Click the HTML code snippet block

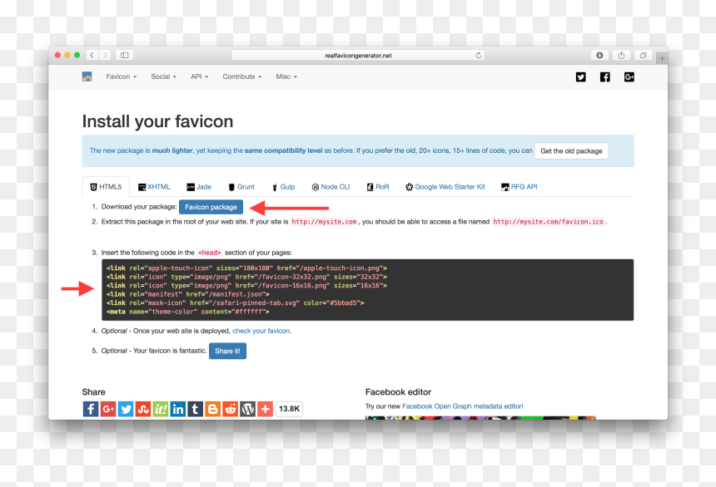point(368,290)
